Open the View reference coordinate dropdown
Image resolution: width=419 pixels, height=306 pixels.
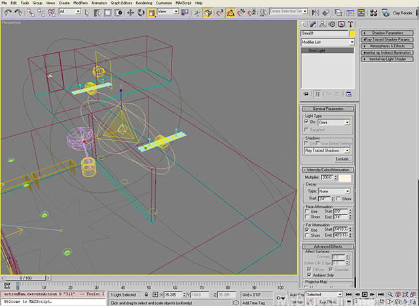[x=168, y=12]
